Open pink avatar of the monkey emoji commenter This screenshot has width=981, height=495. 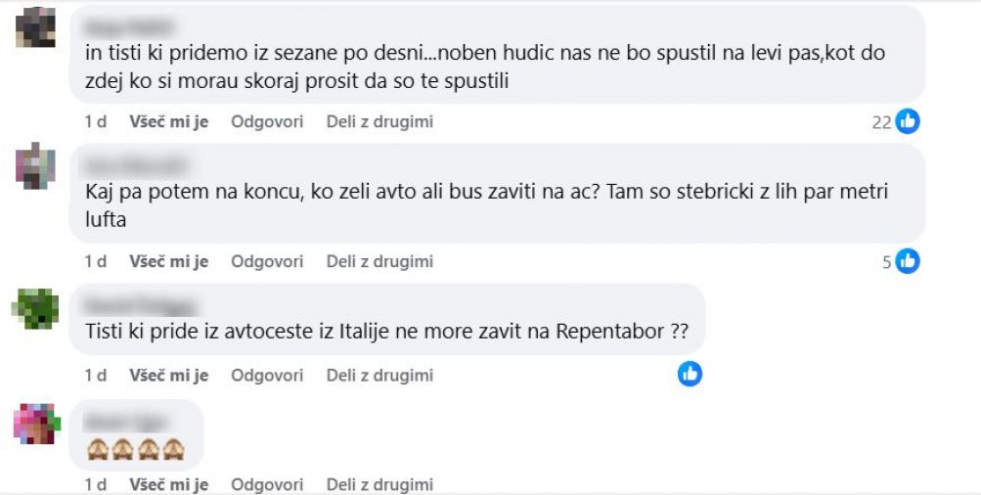pos(36,424)
